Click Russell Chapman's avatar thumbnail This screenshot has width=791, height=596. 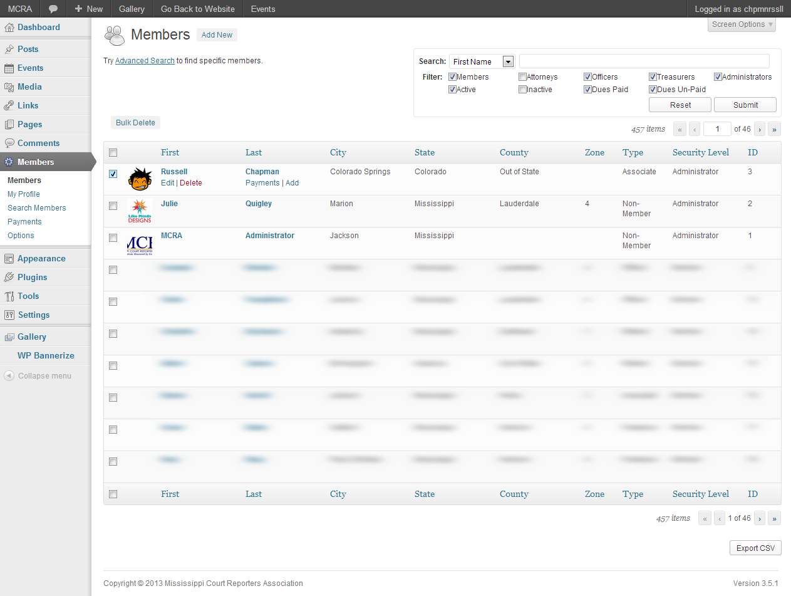pyautogui.click(x=140, y=179)
